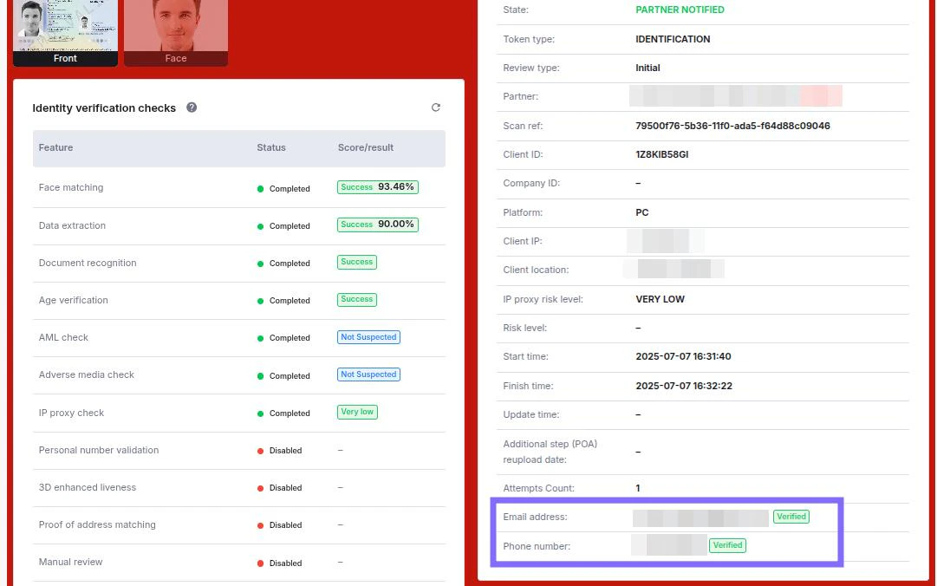
Task: Select the Adverse media check feature label
Action: [87, 374]
